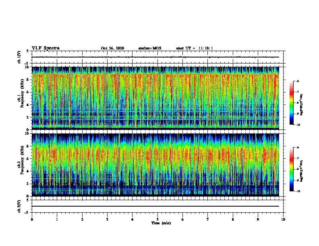Click the ch.1 color scale bar

tap(292, 103)
